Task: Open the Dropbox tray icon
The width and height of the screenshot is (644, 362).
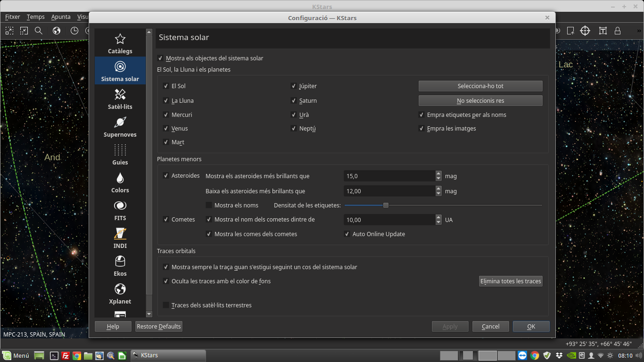Action: pos(559,355)
